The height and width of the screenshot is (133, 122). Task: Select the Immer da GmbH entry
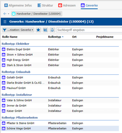[x=16, y=105]
